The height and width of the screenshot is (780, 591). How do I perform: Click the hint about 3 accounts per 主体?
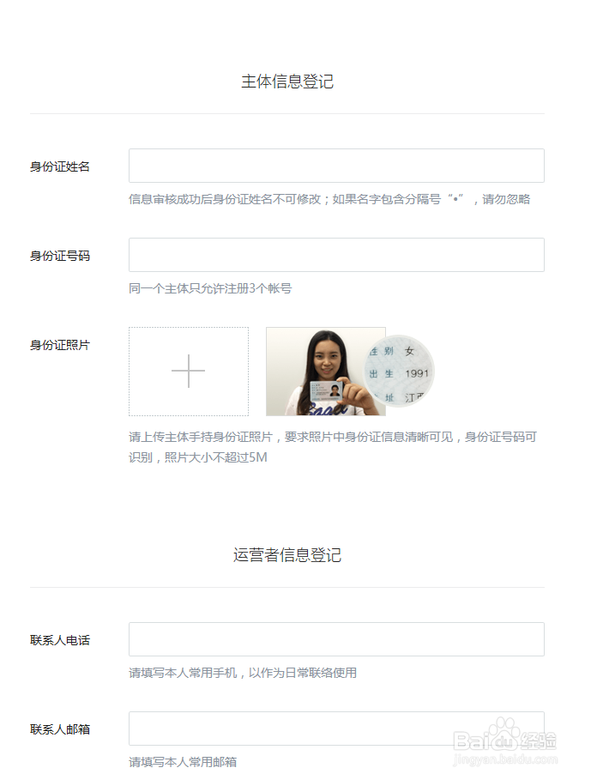point(210,288)
